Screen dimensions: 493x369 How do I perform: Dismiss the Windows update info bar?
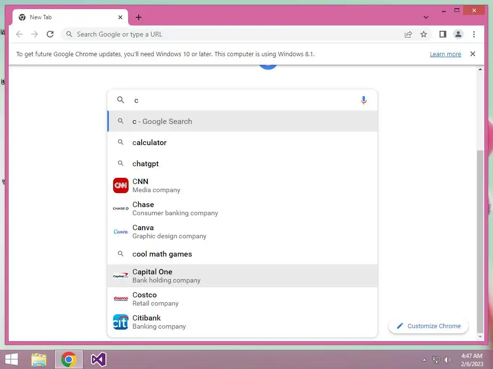[x=473, y=54]
